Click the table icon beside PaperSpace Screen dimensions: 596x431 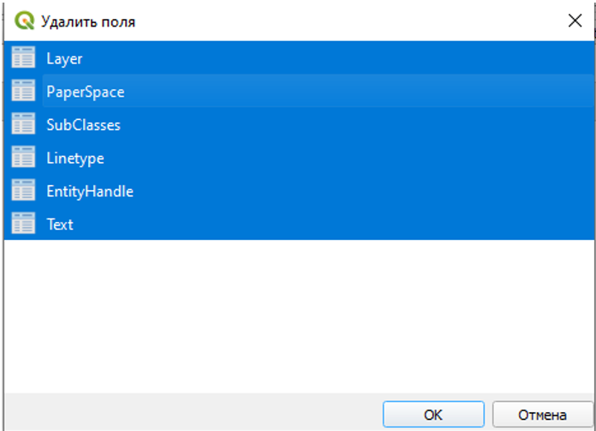23,92
